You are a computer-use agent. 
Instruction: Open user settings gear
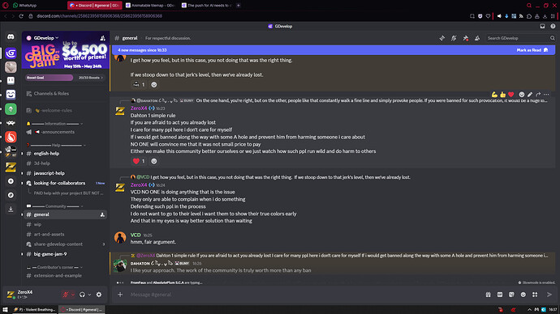coord(99,295)
